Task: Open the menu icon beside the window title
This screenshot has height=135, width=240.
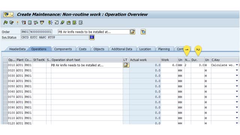Action: tap(8, 15)
